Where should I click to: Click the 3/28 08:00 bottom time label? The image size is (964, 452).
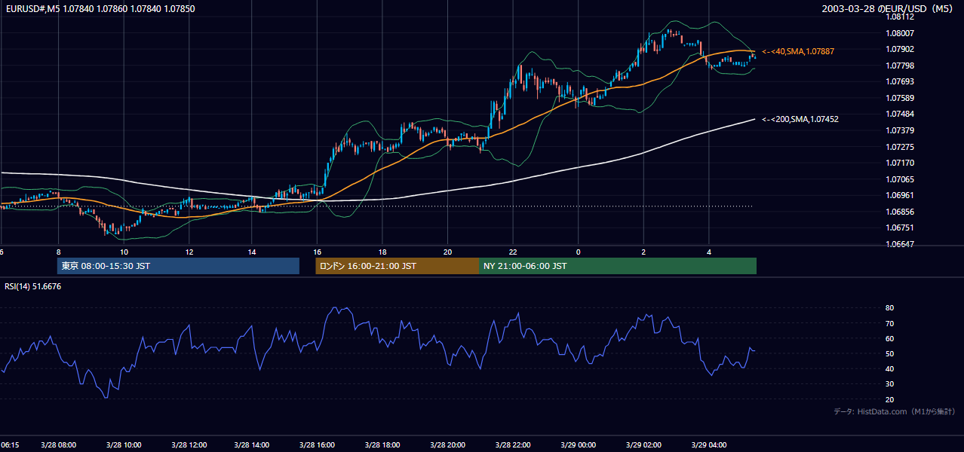tap(57, 445)
